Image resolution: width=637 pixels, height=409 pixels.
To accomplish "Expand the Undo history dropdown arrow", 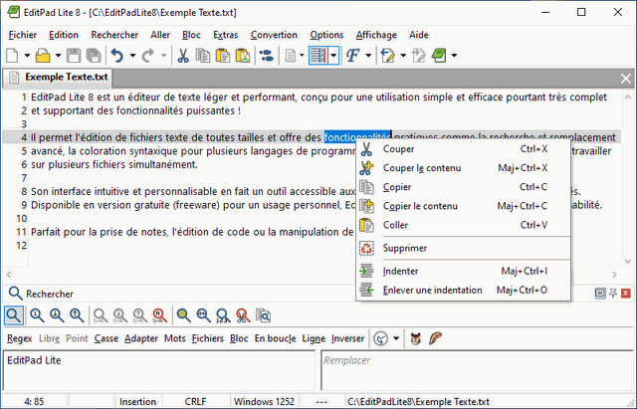I will pos(132,56).
